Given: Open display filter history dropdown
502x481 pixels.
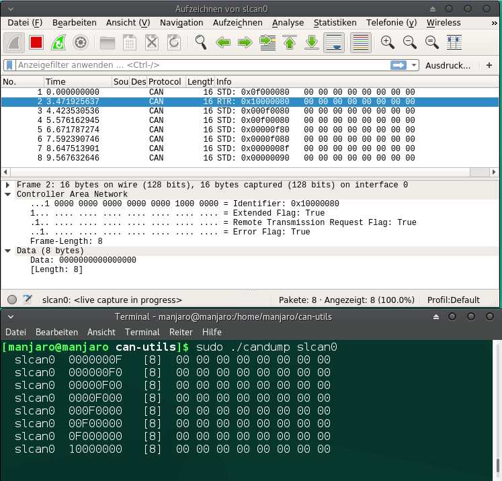Looking at the screenshot, I should (414, 65).
